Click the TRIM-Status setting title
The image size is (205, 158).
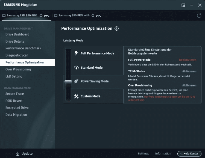tap(136, 71)
